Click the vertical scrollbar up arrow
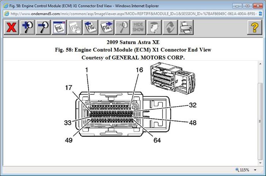The width and height of the screenshot is (266, 176). 260,64
